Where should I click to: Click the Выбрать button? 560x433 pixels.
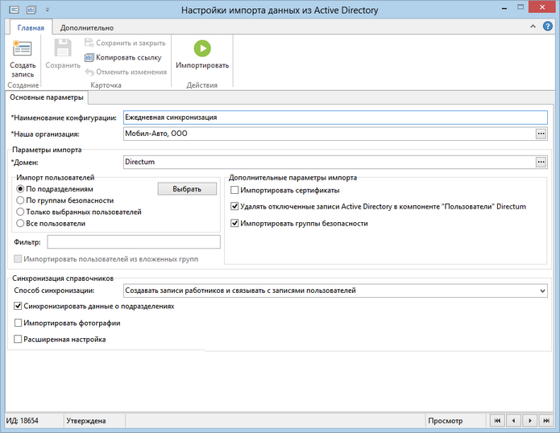[187, 189]
